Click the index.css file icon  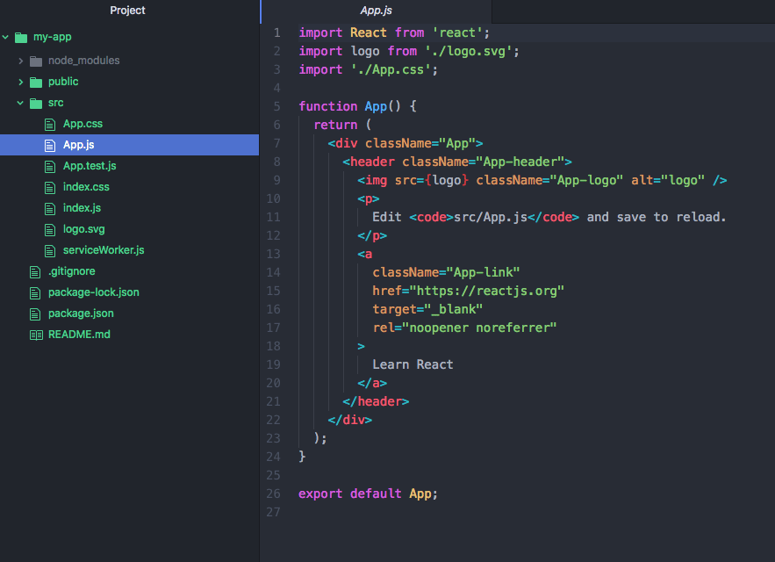point(50,187)
